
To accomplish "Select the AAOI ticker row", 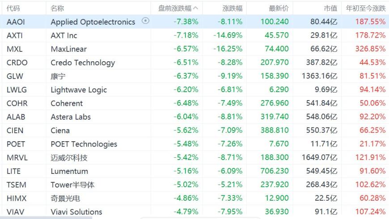I will pyautogui.click(x=194, y=22).
